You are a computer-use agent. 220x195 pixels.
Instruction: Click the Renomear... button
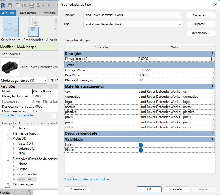click(201, 33)
